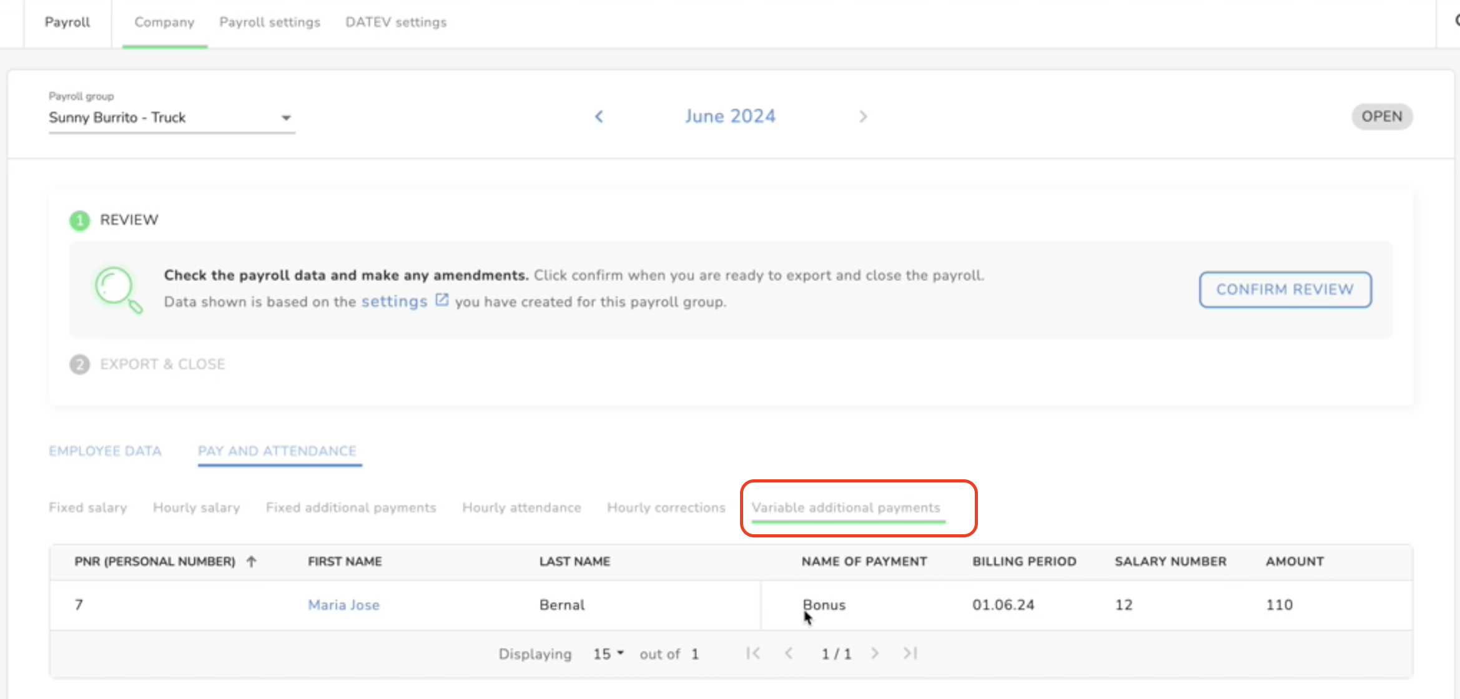Change rows displayed per page from 15
The image size is (1460, 699).
pos(608,653)
